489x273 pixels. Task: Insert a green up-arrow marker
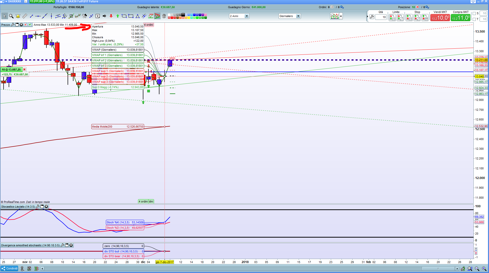[118, 16]
